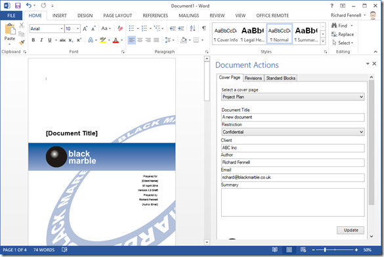Toggle strikethrough formatting
Image resolution: width=384 pixels, height=257 pixels.
pos(62,40)
